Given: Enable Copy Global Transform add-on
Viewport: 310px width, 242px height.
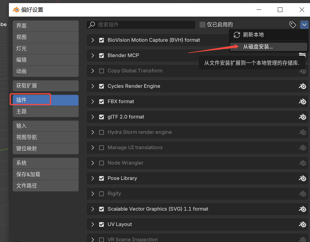Looking at the screenshot, I should click(101, 71).
